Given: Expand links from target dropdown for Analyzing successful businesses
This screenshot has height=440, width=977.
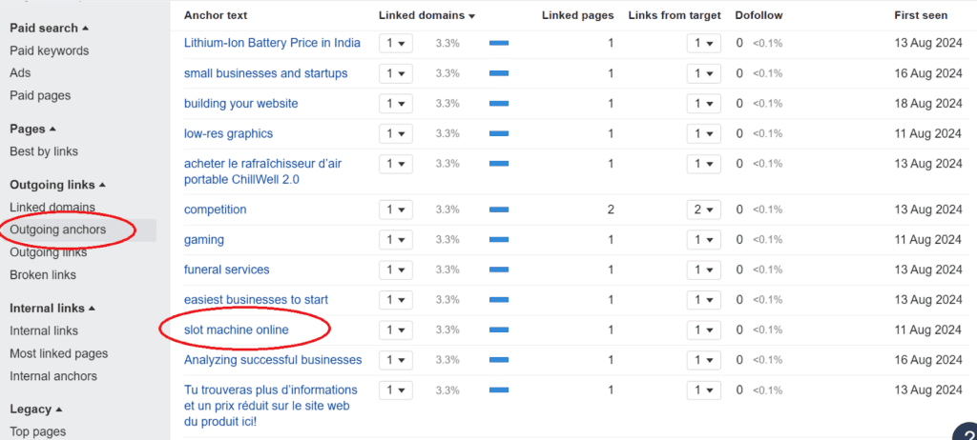Looking at the screenshot, I should 703,360.
